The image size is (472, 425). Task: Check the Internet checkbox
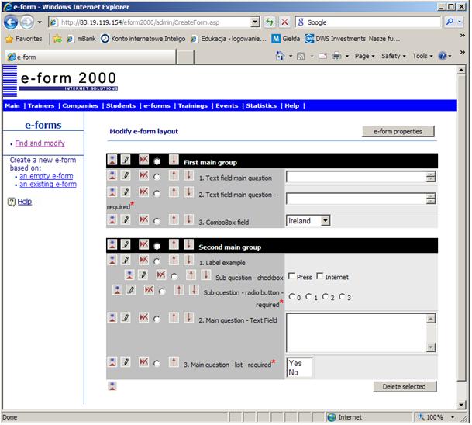click(320, 277)
